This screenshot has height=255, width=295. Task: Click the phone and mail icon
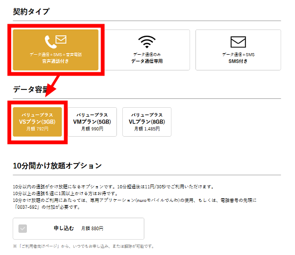pyautogui.click(x=55, y=42)
